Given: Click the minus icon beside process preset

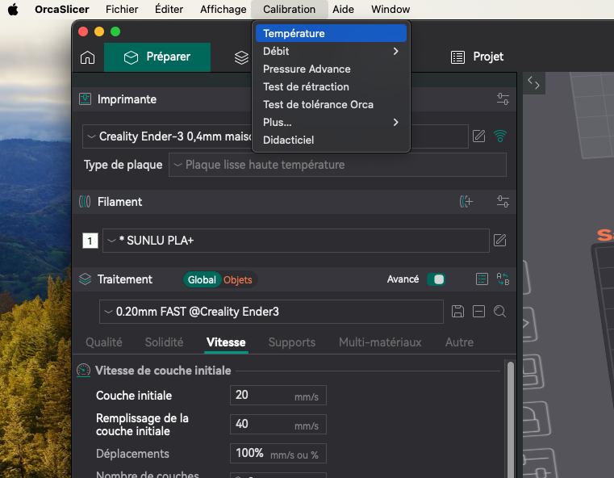Looking at the screenshot, I should (x=479, y=312).
